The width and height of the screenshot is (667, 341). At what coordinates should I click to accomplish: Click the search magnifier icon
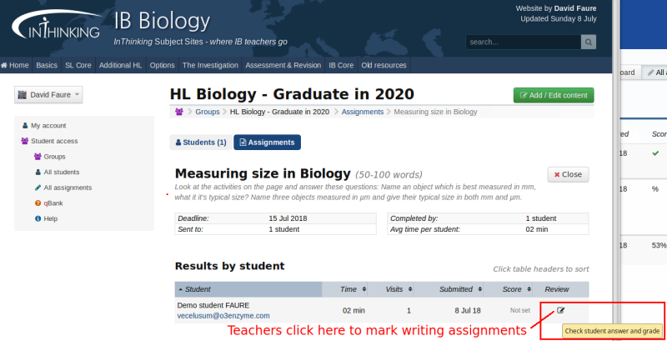click(x=589, y=42)
